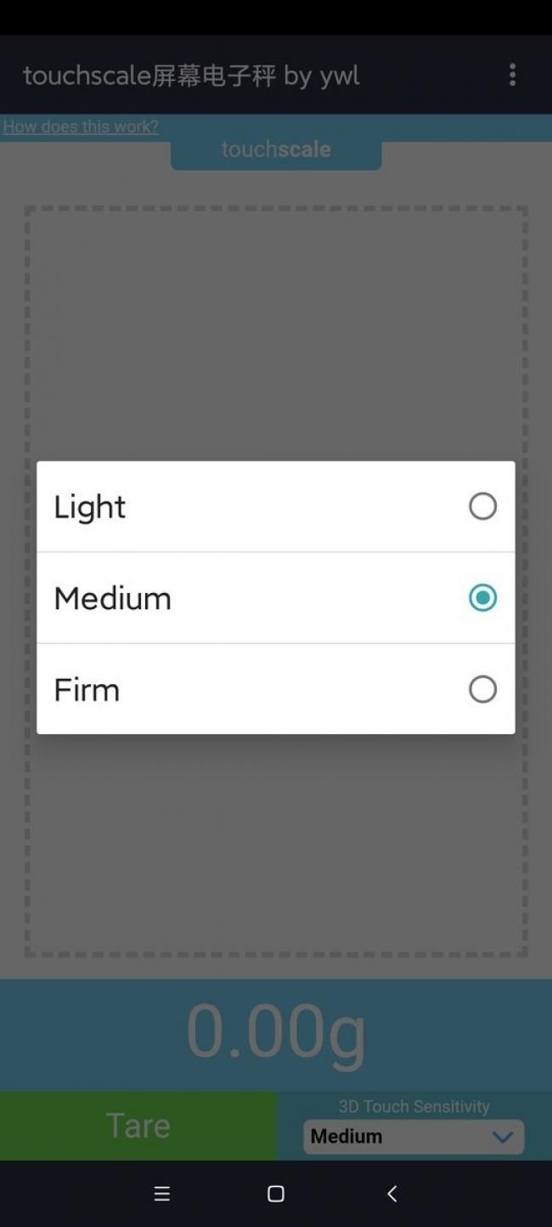Select the Firm radio button

[x=482, y=689]
